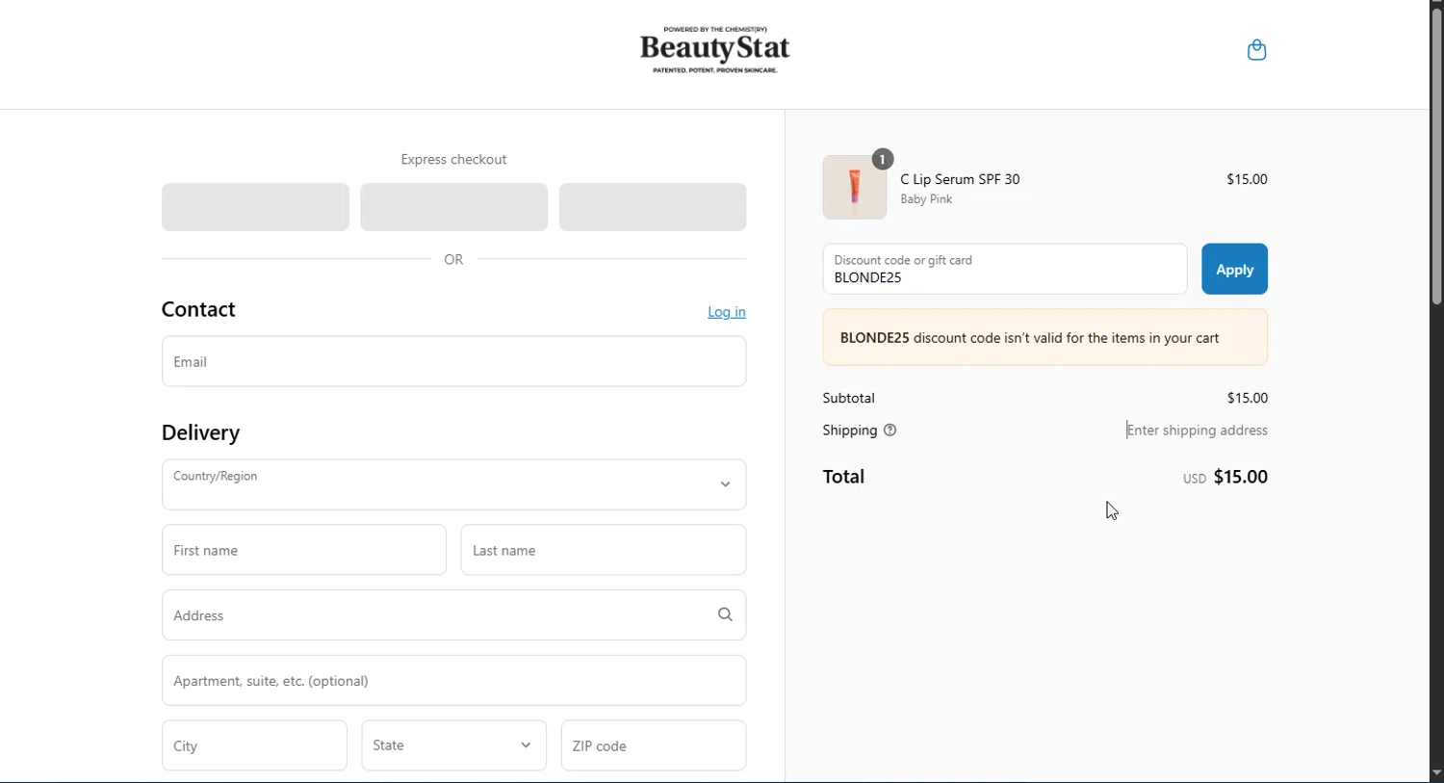
Task: Click the shipping help question mark icon
Action: (890, 431)
